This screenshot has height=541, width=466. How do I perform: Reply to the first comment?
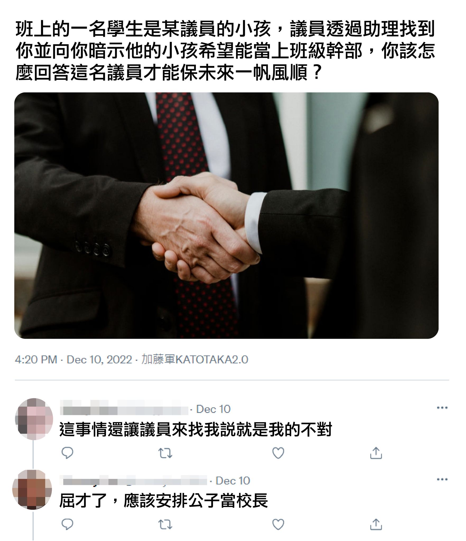67,453
